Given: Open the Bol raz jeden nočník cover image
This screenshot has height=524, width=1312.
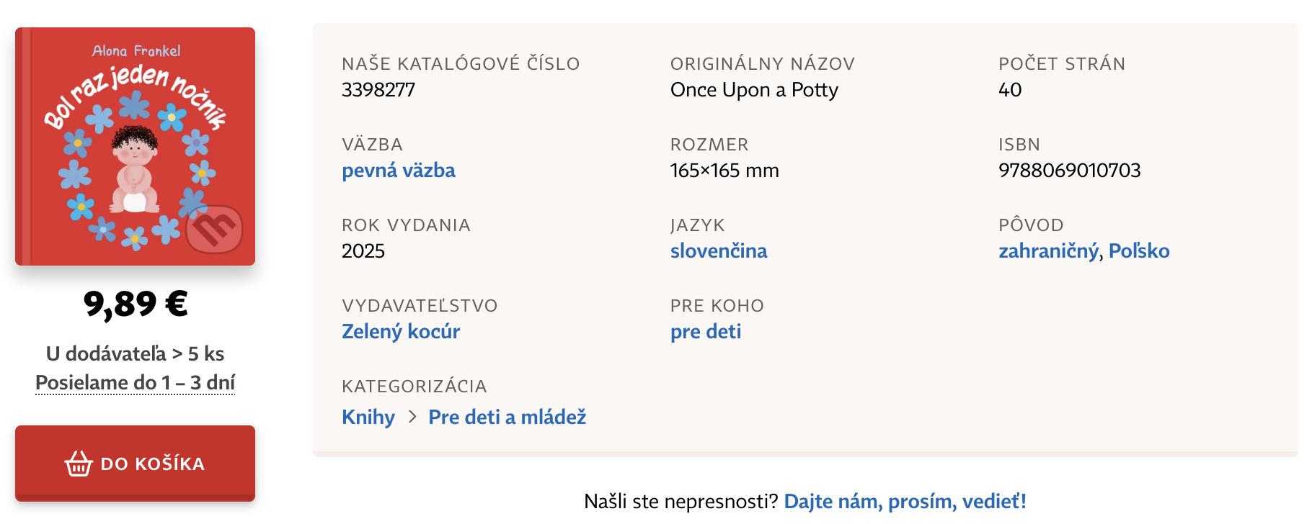Looking at the screenshot, I should (x=135, y=147).
